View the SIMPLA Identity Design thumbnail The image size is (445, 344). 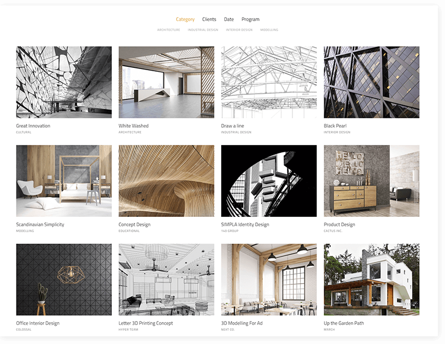(269, 181)
